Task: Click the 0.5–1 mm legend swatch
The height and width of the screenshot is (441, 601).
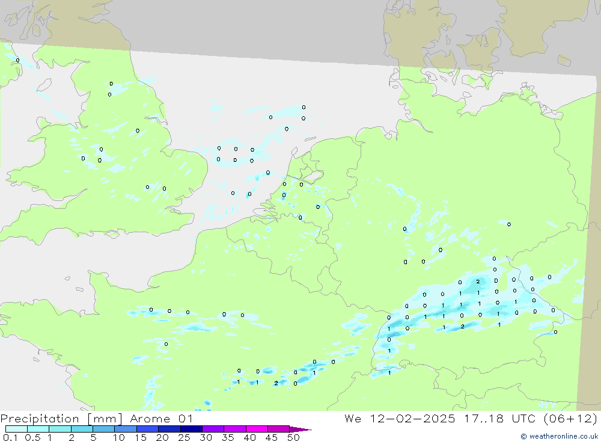Action: click(x=38, y=429)
